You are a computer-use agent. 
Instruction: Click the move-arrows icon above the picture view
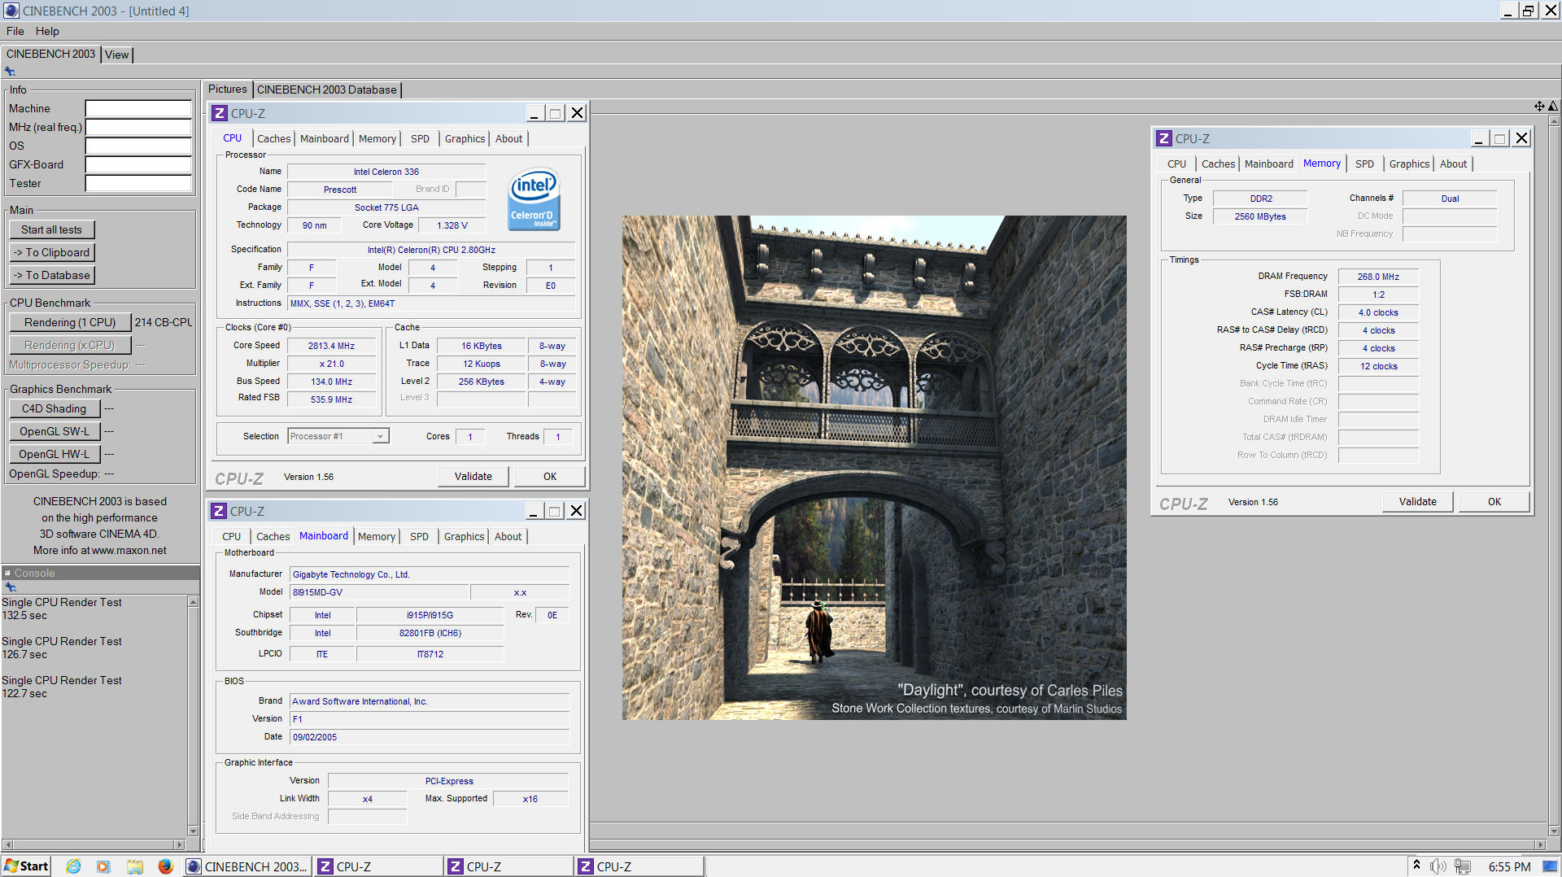(x=1539, y=107)
